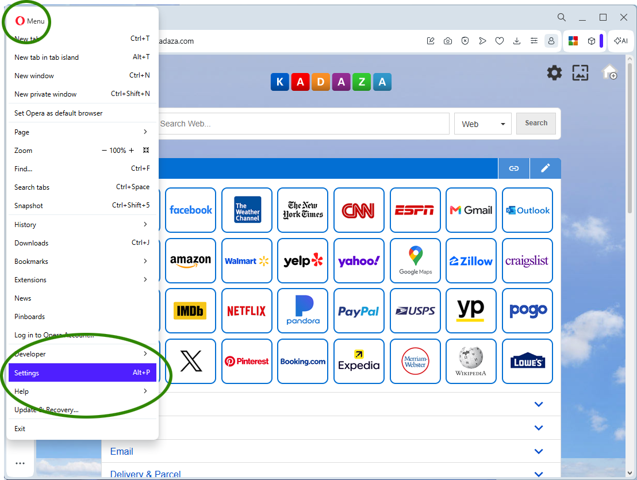Open the Netflix tile
The width and height of the screenshot is (637, 480).
point(247,310)
